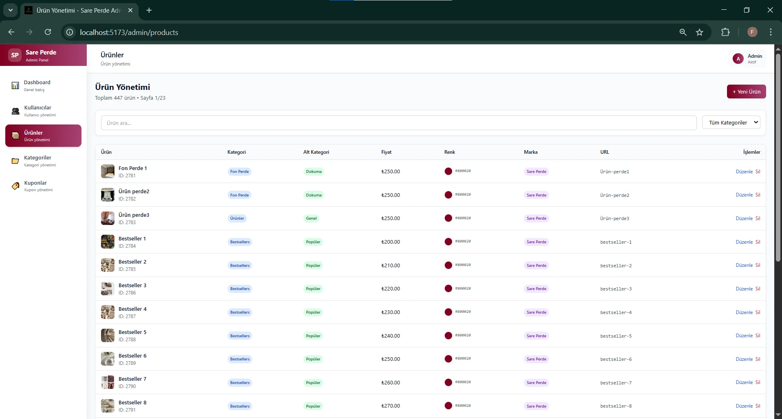Open the Bestseller 5 product thumbnail

click(108, 336)
